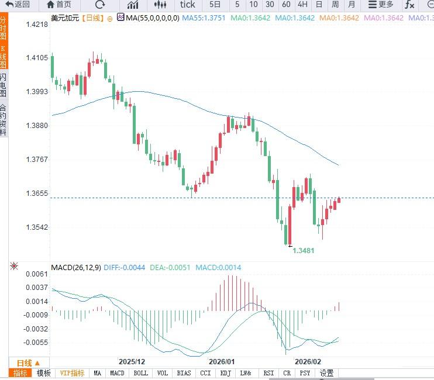Switch to the 分时图 sidebar tab

pyautogui.click(x=4, y=29)
